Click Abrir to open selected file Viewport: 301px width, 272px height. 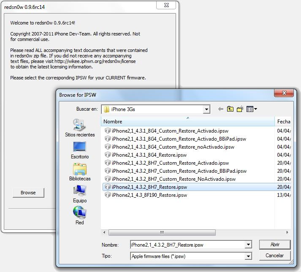click(x=275, y=245)
